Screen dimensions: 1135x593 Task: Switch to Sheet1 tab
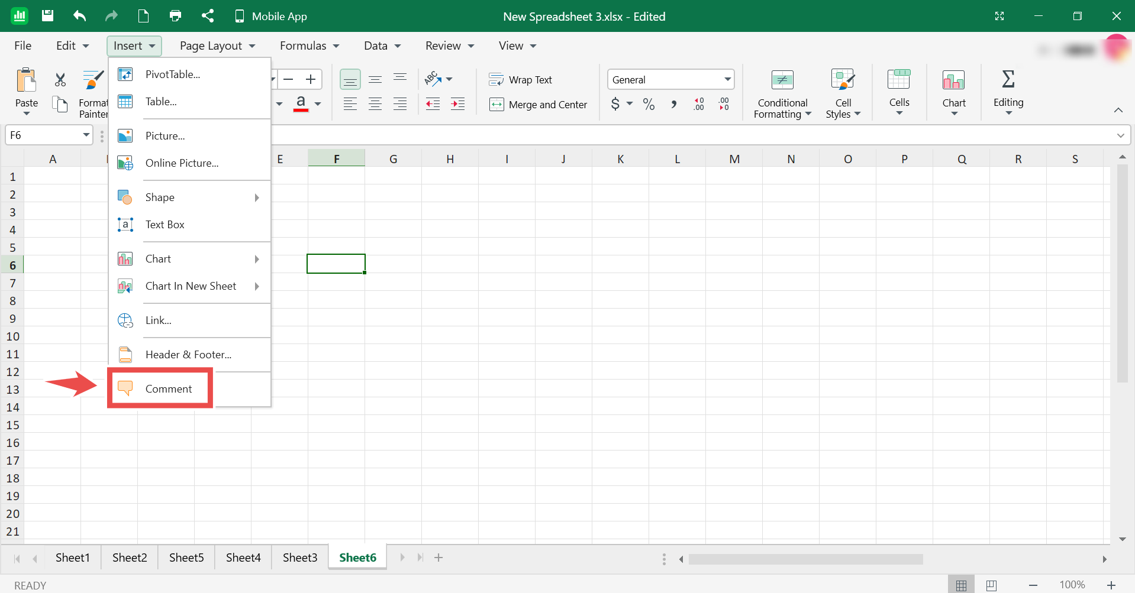coord(73,558)
